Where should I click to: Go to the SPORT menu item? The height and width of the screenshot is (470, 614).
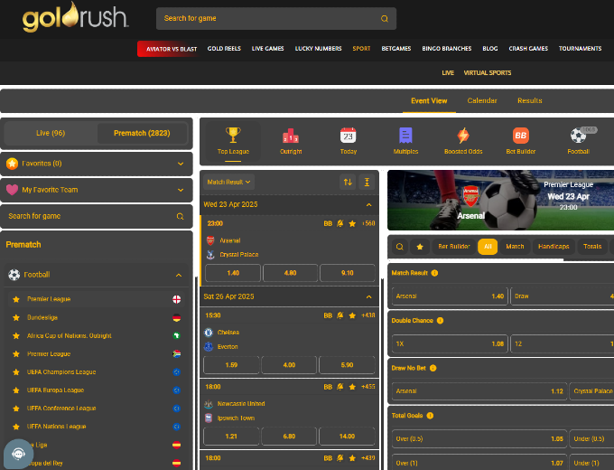tap(361, 49)
